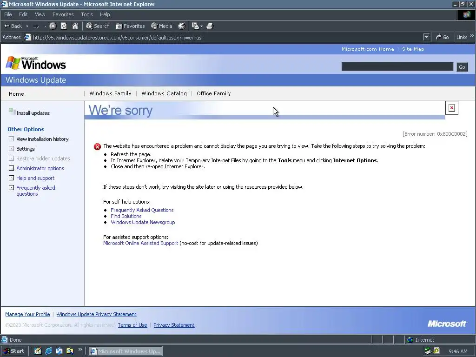The image size is (476, 357).
Task: Open the Find Solutions link
Action: tap(126, 216)
